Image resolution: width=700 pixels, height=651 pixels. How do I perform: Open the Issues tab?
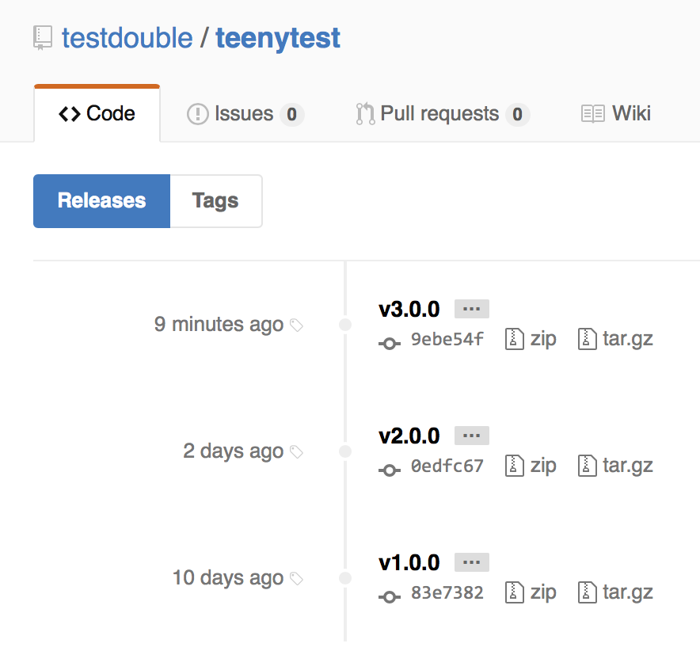point(245,114)
